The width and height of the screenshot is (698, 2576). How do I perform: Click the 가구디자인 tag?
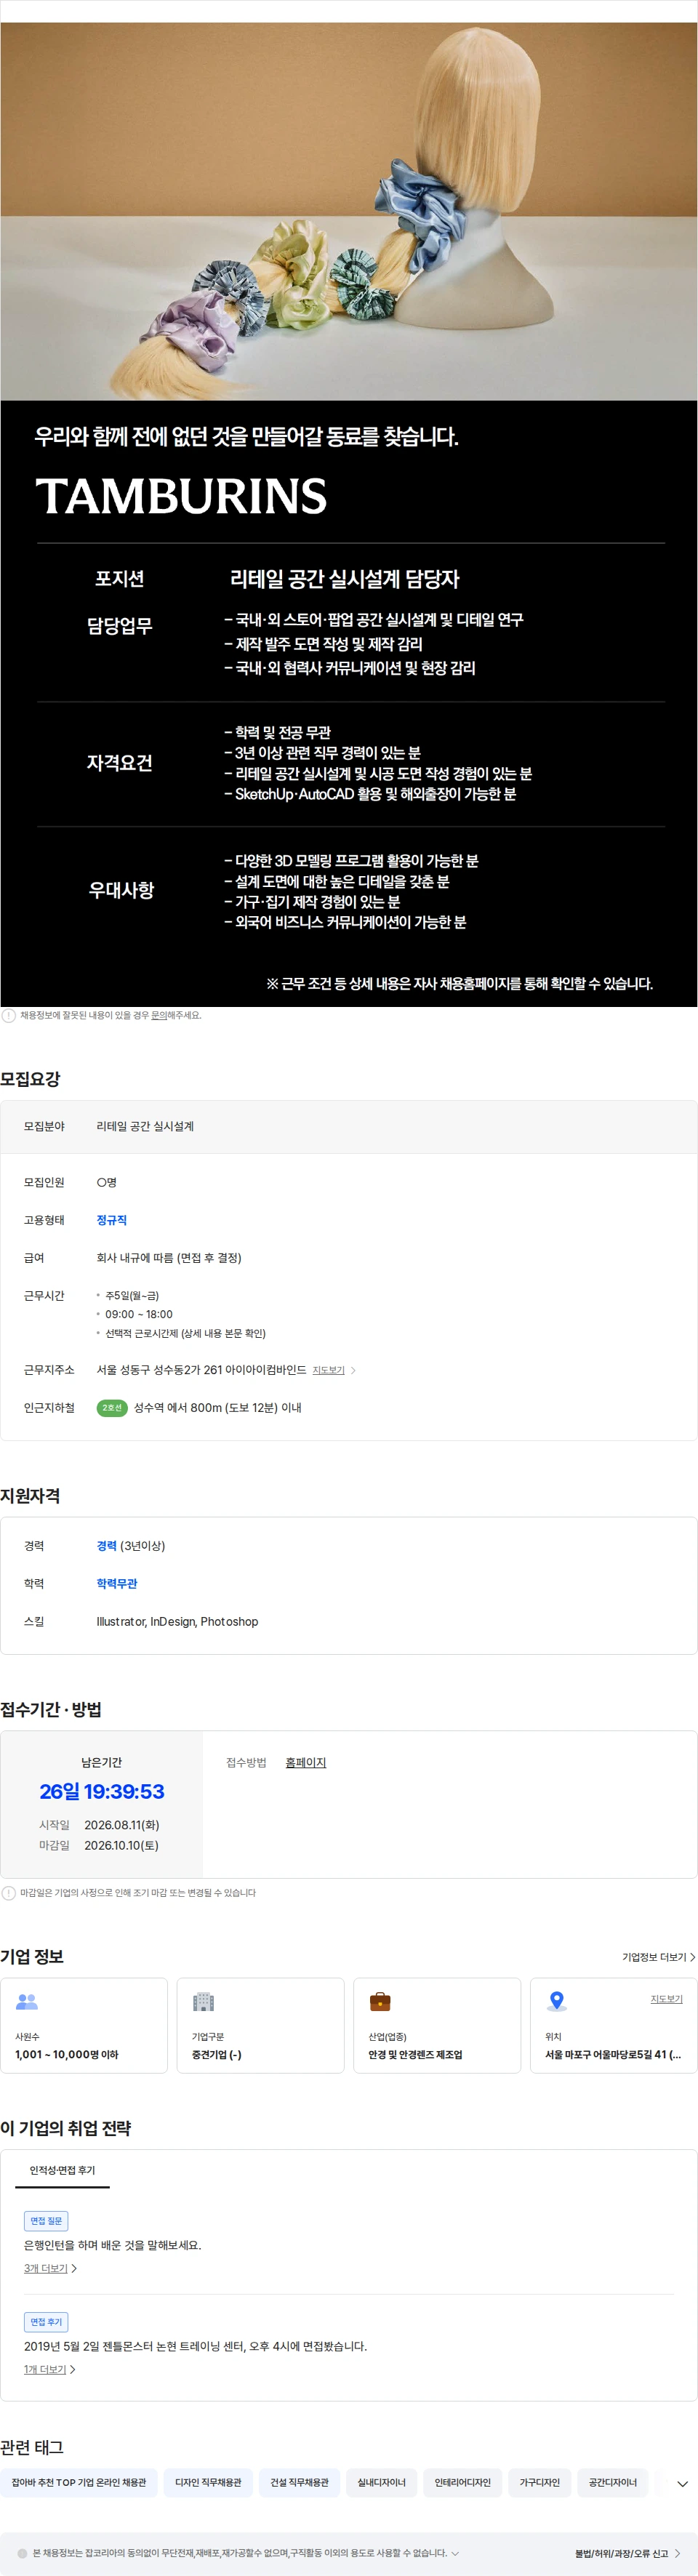(x=540, y=2483)
